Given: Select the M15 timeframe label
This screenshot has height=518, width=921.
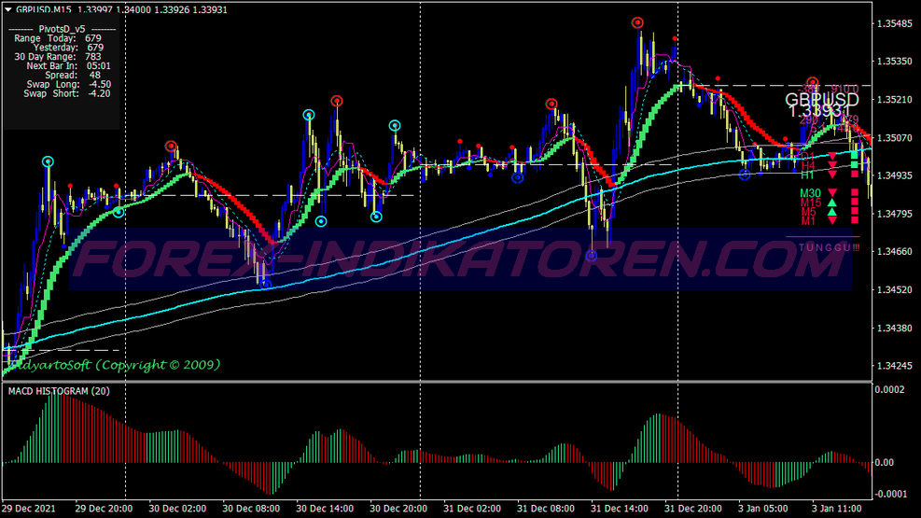Looking at the screenshot, I should [810, 203].
